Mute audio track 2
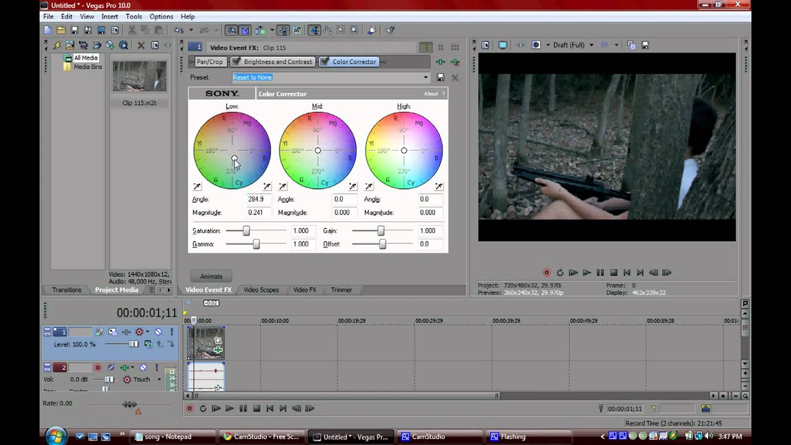The width and height of the screenshot is (791, 445). (143, 368)
